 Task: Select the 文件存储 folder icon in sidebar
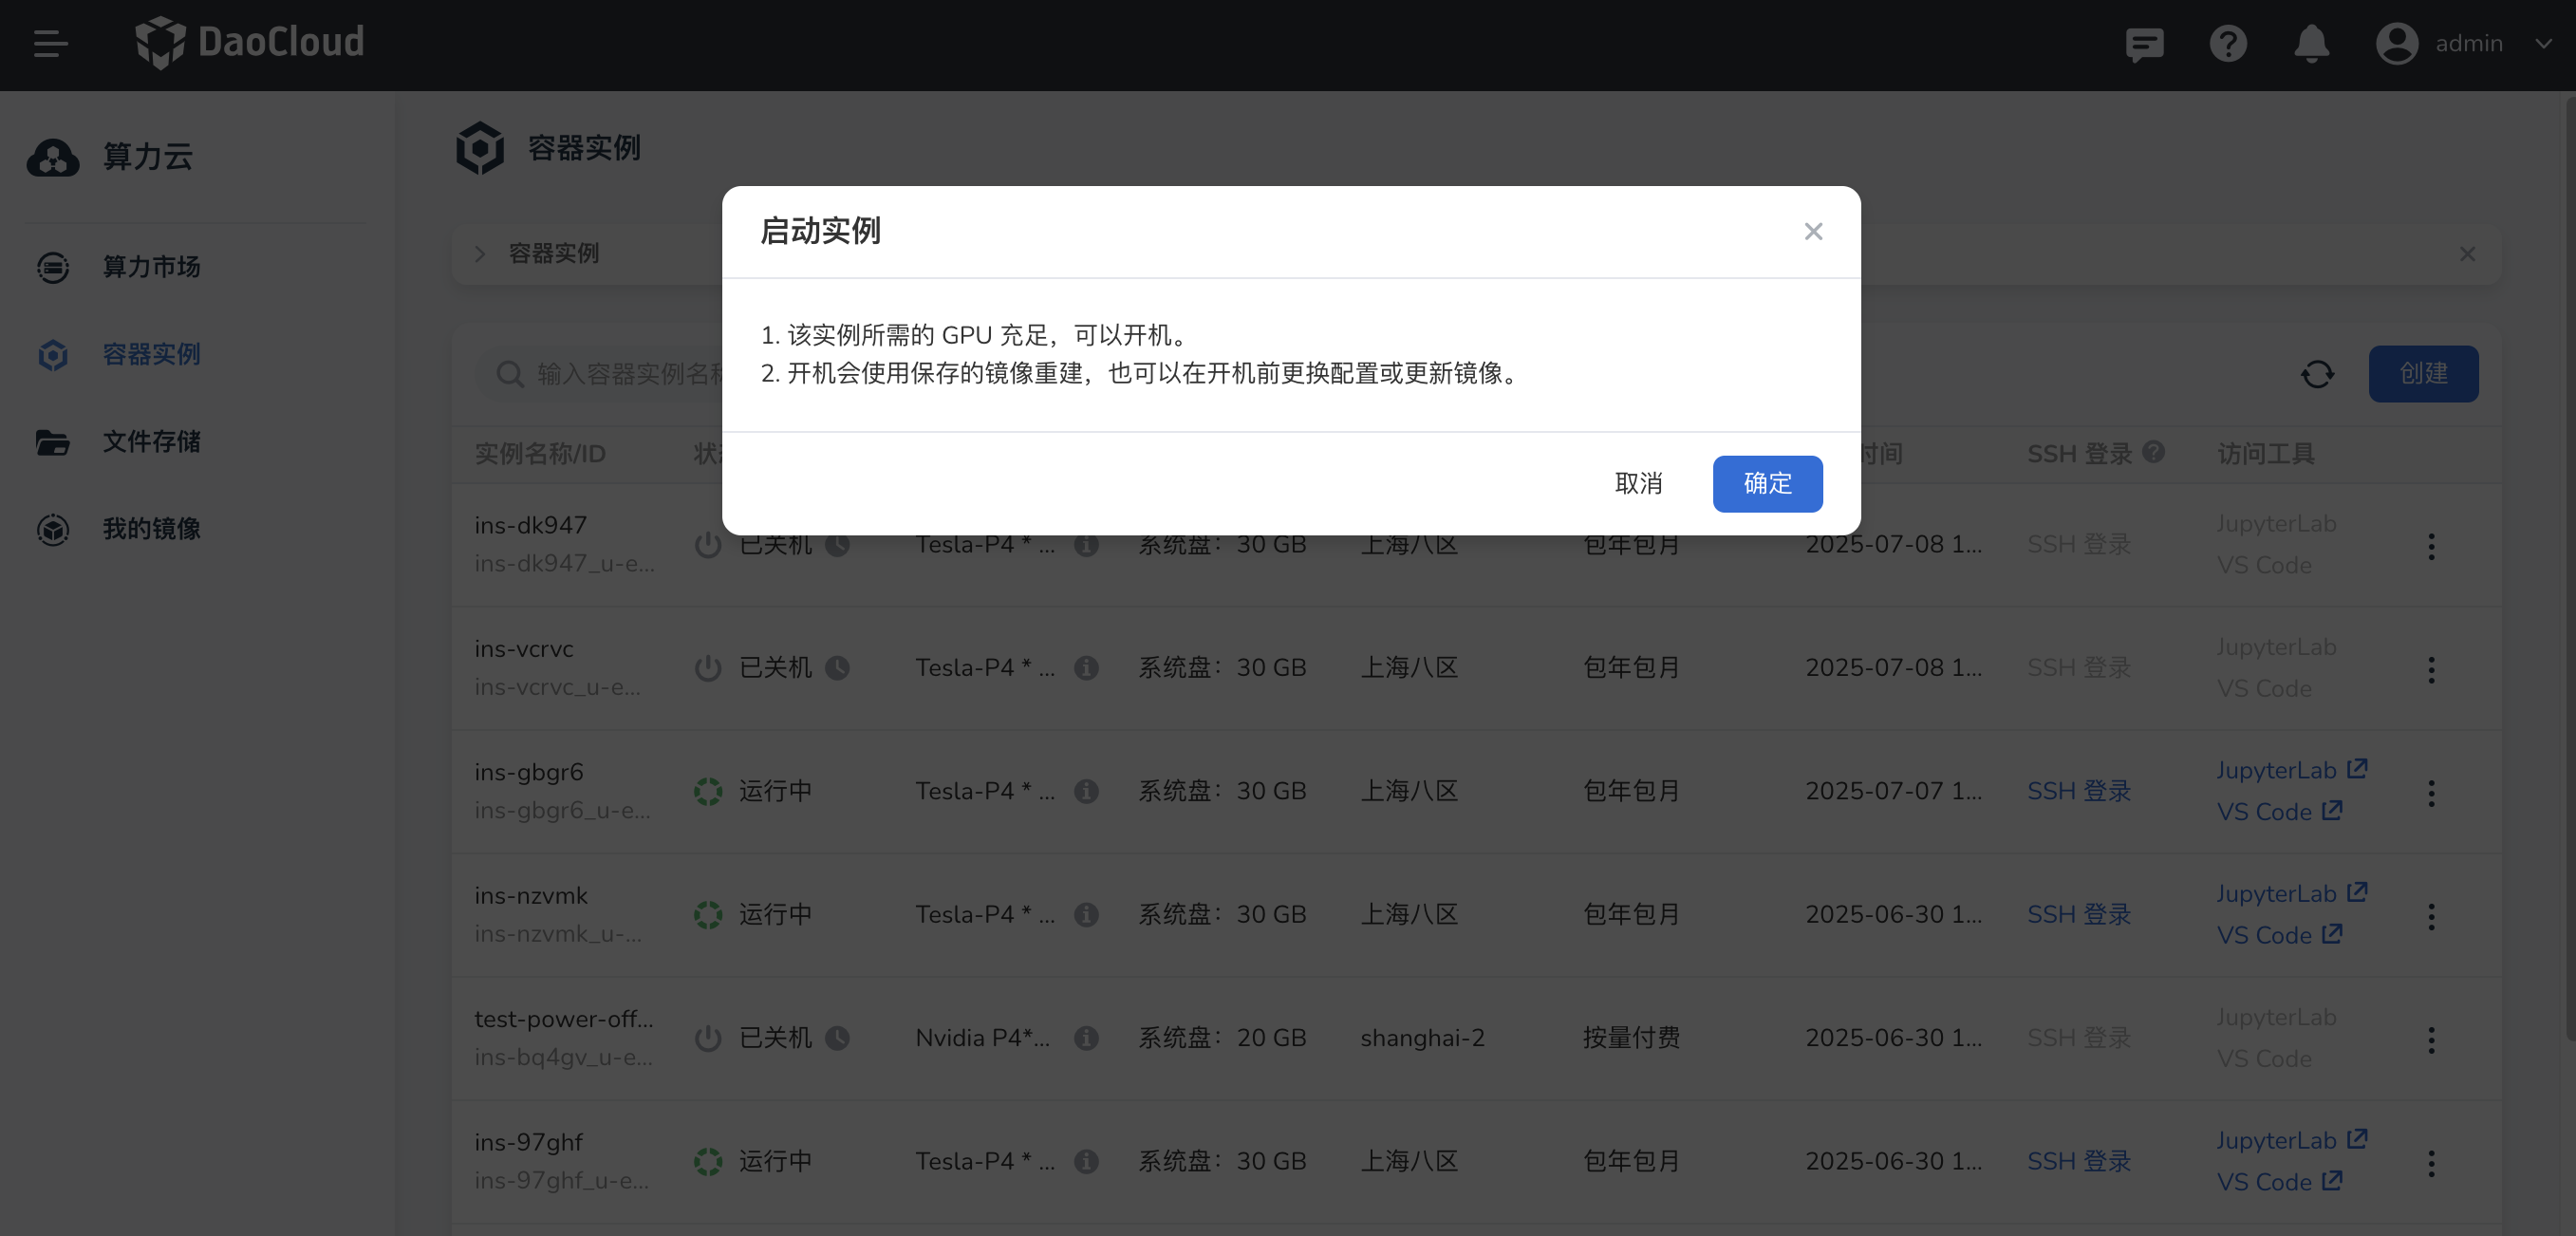pos(52,442)
